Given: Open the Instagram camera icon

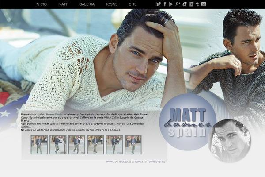Looking at the screenshot, I should click(x=191, y=4).
